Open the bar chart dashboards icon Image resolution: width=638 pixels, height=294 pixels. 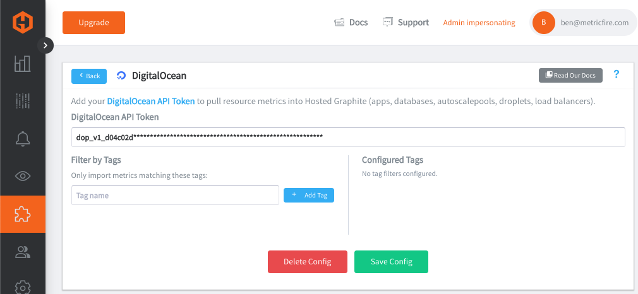[22, 64]
